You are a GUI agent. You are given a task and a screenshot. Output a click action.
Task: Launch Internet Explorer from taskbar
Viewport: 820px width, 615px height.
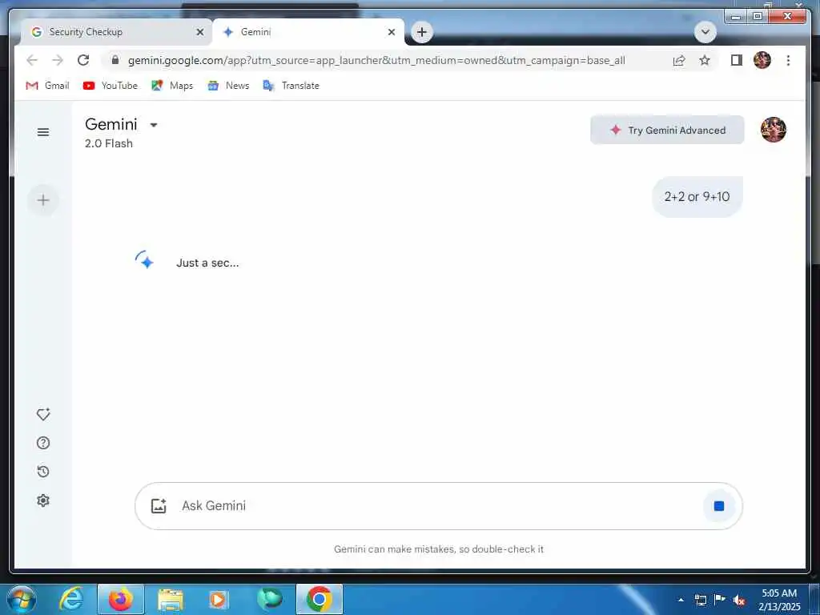(70, 599)
